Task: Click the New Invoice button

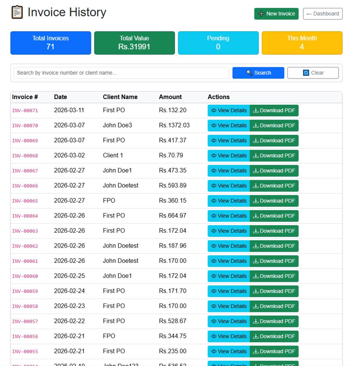Action: [x=276, y=14]
